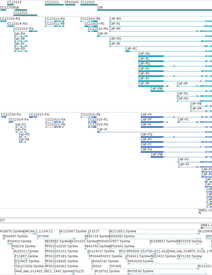
Task: Click EST label EK113907.5prime
Action: [73, 231]
